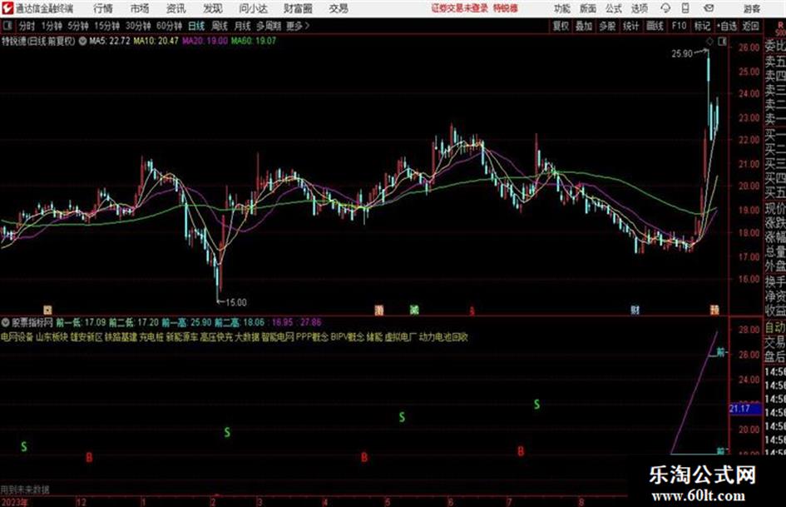Click the MA60: 19.07 indicator label
This screenshot has height=507, width=786.
[254, 41]
